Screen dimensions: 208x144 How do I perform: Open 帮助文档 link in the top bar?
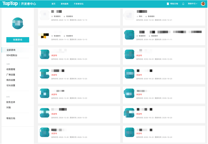(174, 4)
